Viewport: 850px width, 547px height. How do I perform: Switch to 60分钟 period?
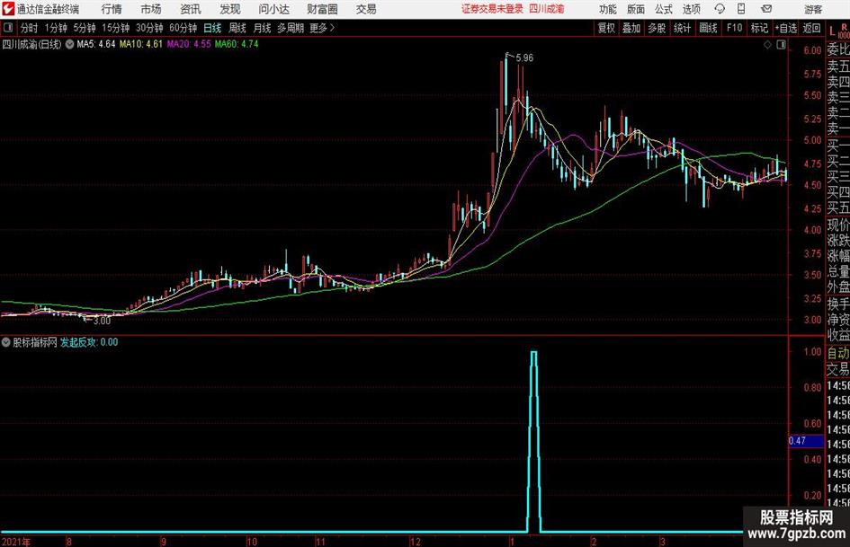pyautogui.click(x=183, y=28)
